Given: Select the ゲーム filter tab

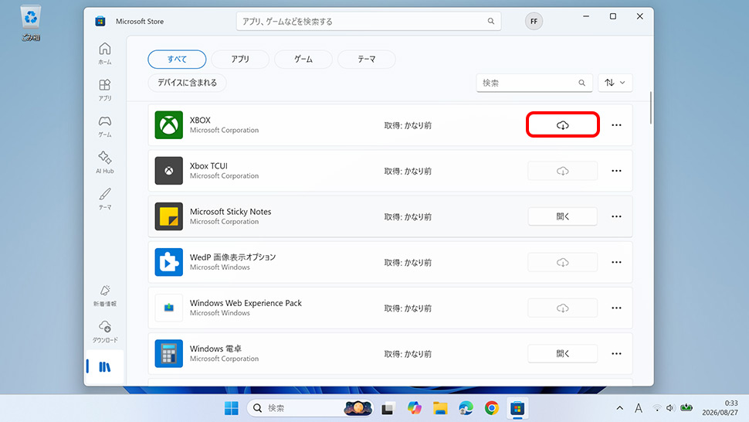Looking at the screenshot, I should pyautogui.click(x=303, y=60).
